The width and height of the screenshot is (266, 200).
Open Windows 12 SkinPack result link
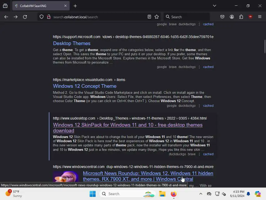click(x=128, y=128)
